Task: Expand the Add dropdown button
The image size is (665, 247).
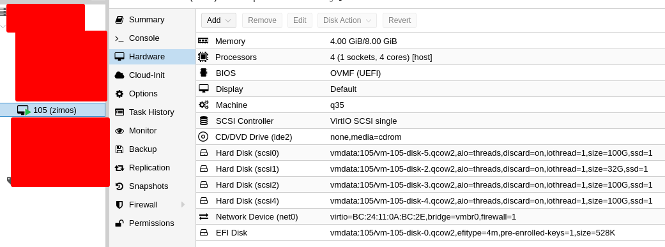Action: tap(218, 20)
